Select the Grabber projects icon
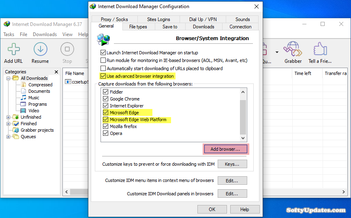 tap(16, 130)
